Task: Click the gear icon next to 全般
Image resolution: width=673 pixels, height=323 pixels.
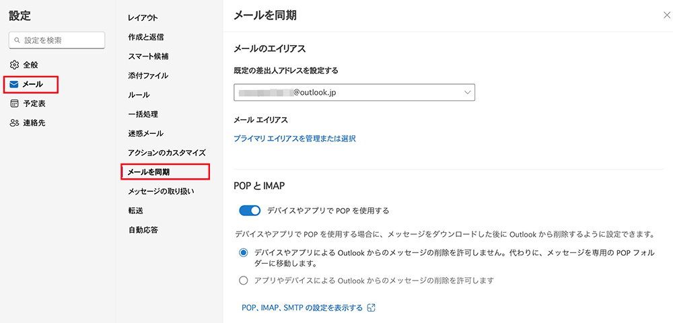Action: pos(14,65)
